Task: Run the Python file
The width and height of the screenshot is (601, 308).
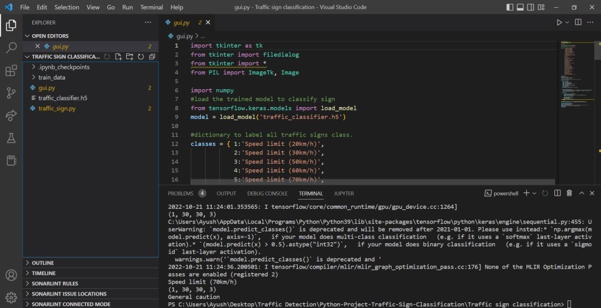Action: point(559,22)
